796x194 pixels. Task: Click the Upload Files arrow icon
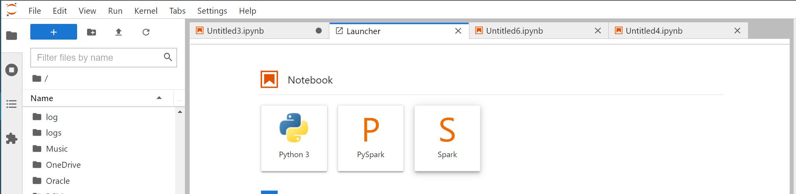118,32
